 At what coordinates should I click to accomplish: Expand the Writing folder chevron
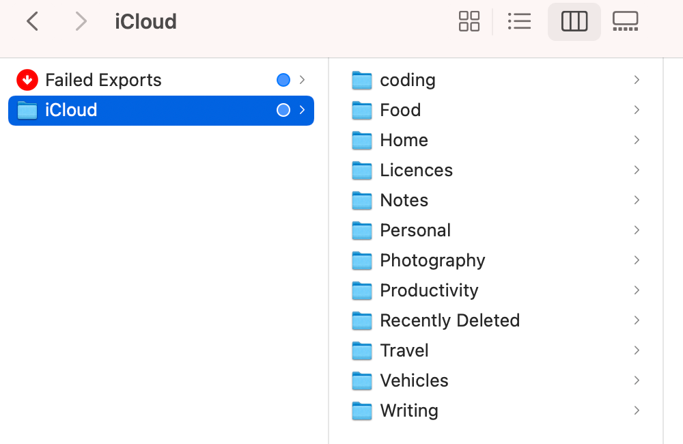pos(636,411)
